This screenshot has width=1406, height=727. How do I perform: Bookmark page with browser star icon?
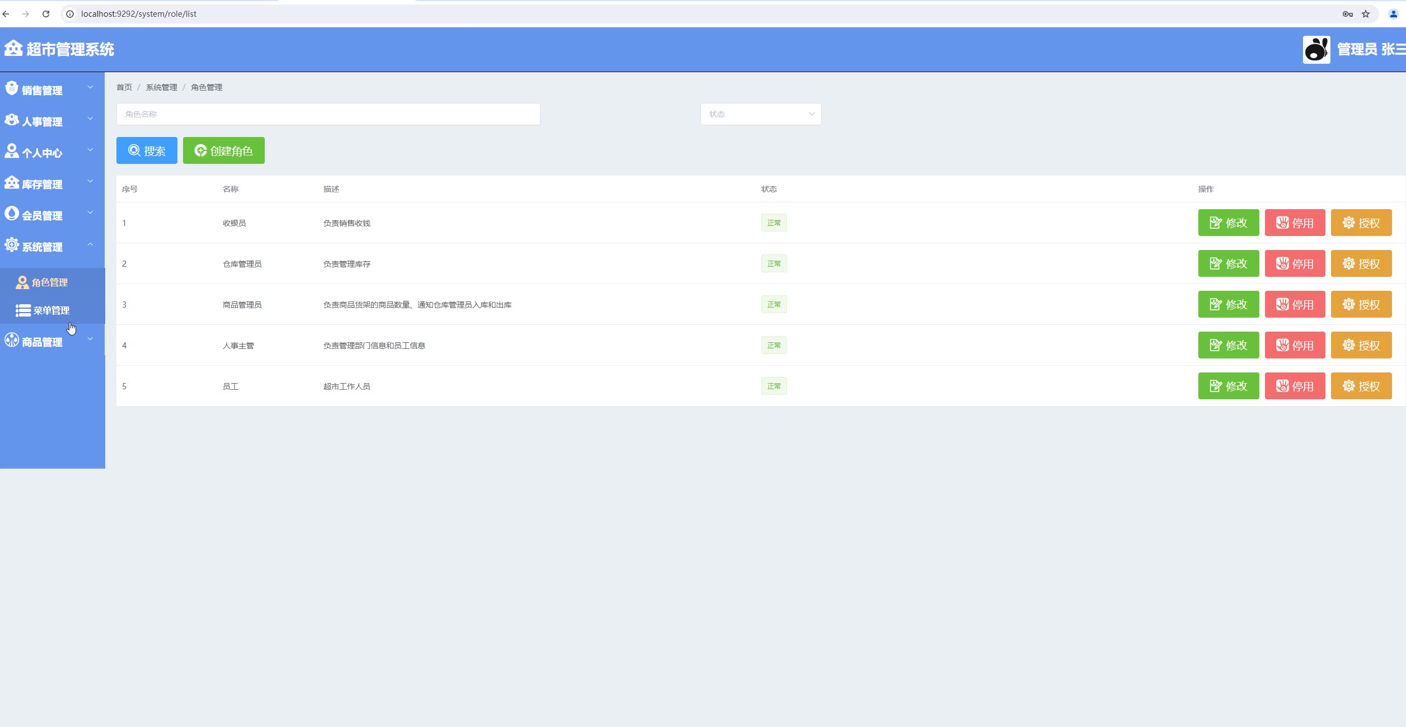[1366, 14]
